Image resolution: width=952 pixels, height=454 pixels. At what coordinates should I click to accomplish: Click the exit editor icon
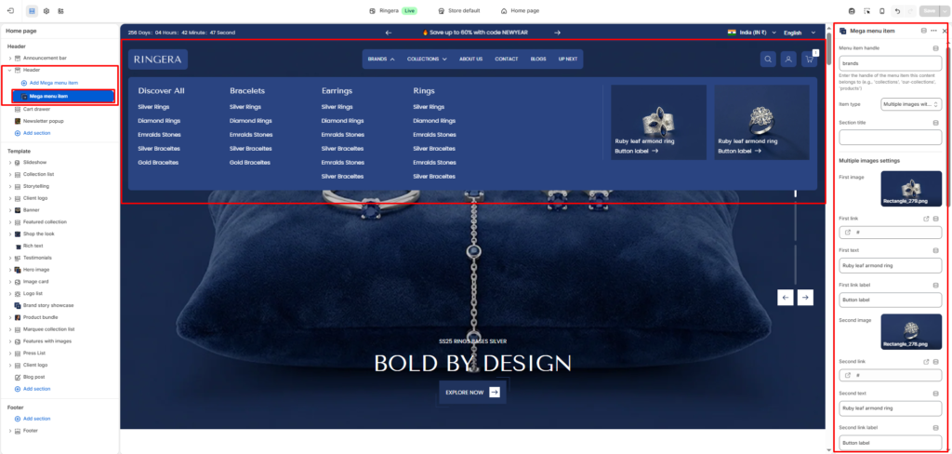11,11
